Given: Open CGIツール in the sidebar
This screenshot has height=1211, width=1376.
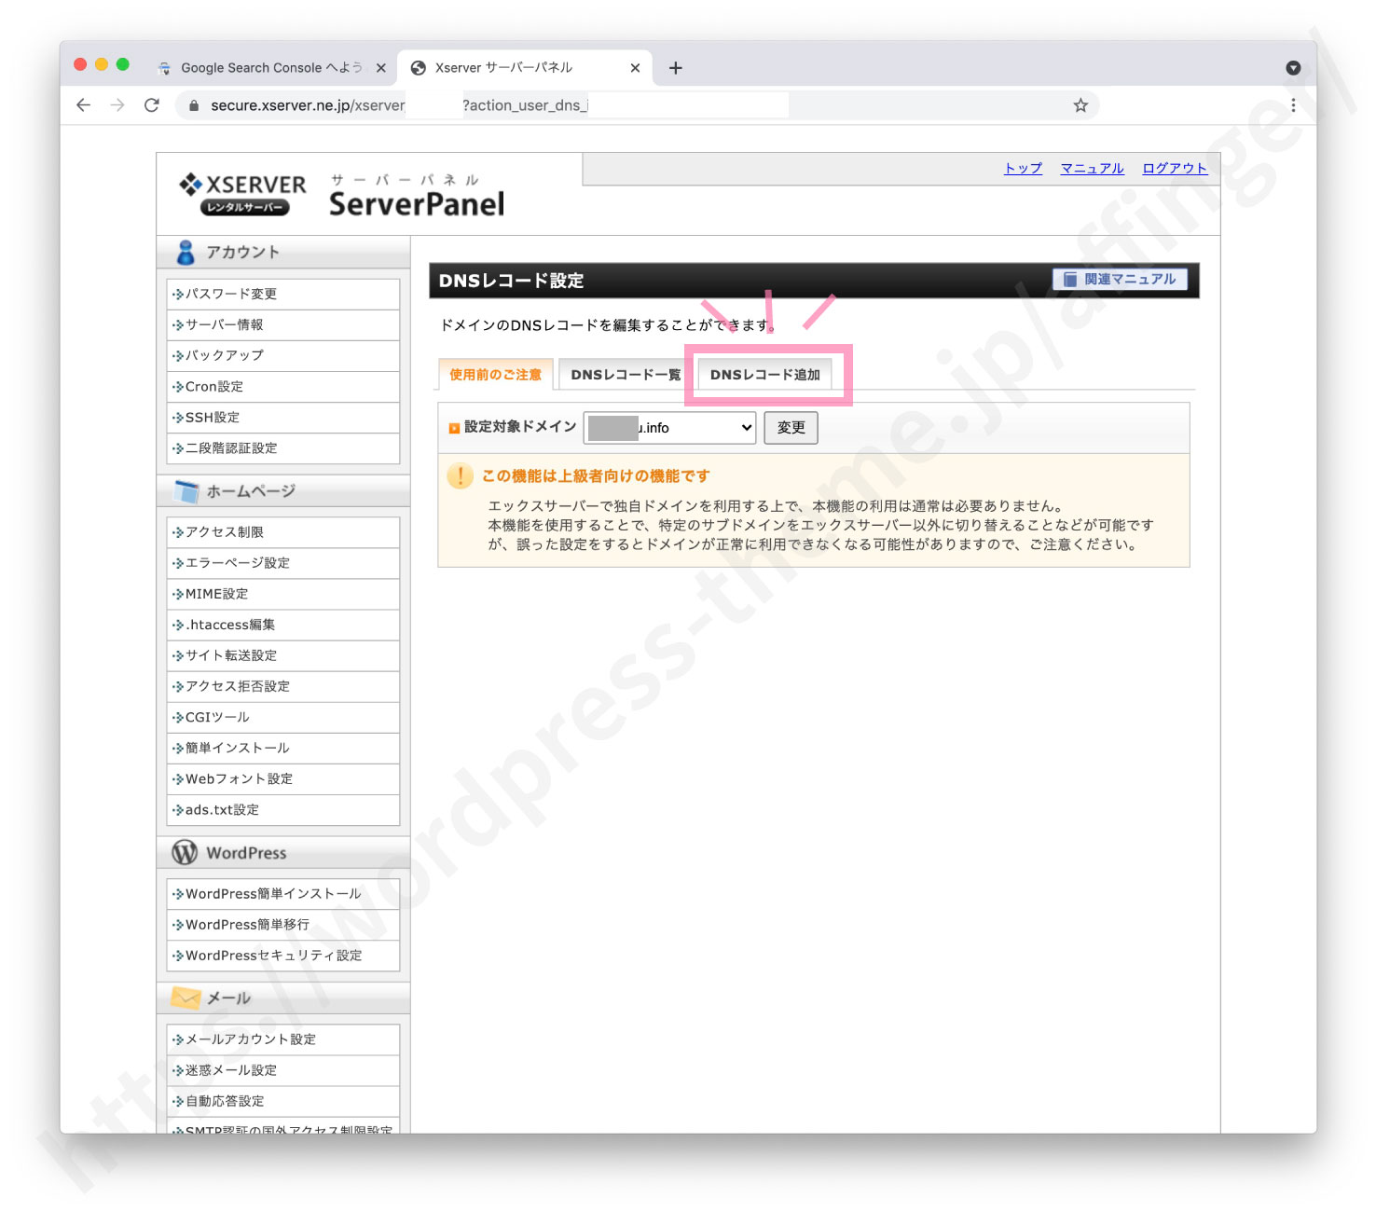Looking at the screenshot, I should point(283,717).
